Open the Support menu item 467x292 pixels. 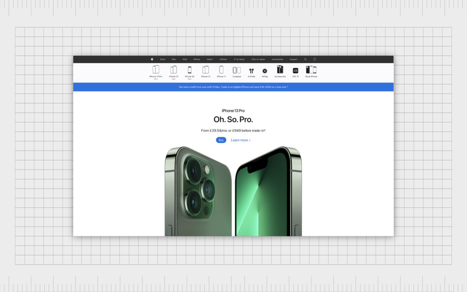(293, 59)
